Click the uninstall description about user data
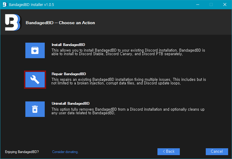 (x=128, y=111)
